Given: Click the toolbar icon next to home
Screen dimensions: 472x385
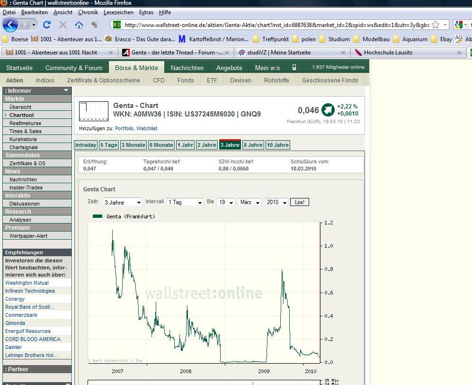Looking at the screenshot, I should click(95, 25).
